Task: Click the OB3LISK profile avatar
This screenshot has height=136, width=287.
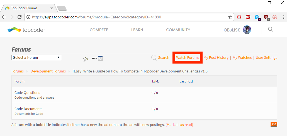Action: [247, 30]
